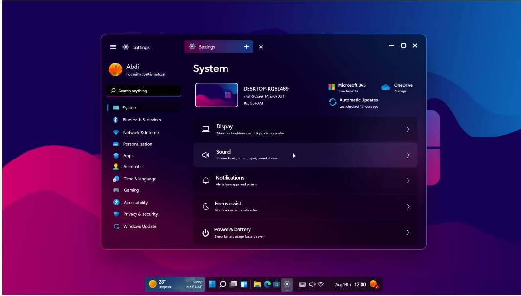Open the Widgets panel from taskbar
The width and height of the screenshot is (521, 296).
pos(244,284)
